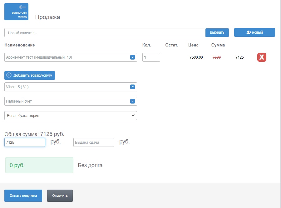The width and height of the screenshot is (281, 208).
Task: Confirm with Оплата получена button
Action: pos(23,196)
